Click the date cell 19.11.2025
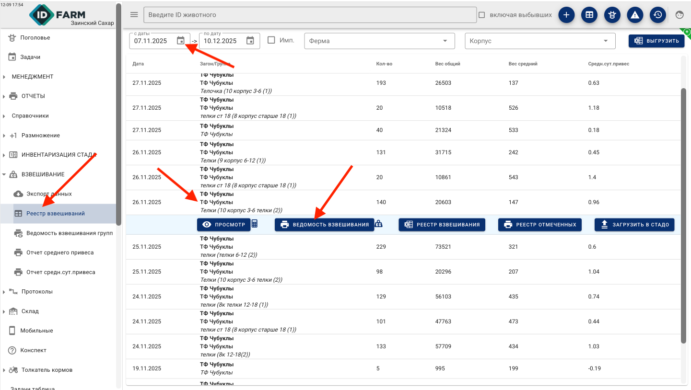Image resolution: width=691 pixels, height=390 pixels. click(x=147, y=368)
